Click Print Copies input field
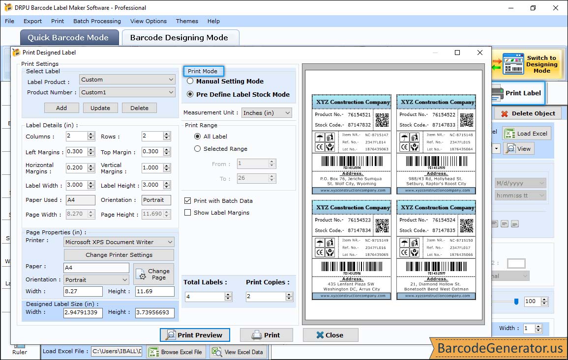568x360 pixels. 266,297
